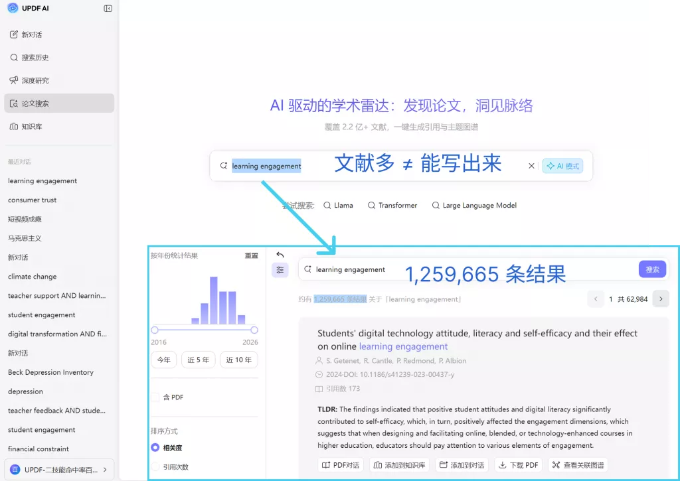This screenshot has height=481, width=680.
Task: Open 深度研究 in the sidebar
Action: coord(35,80)
